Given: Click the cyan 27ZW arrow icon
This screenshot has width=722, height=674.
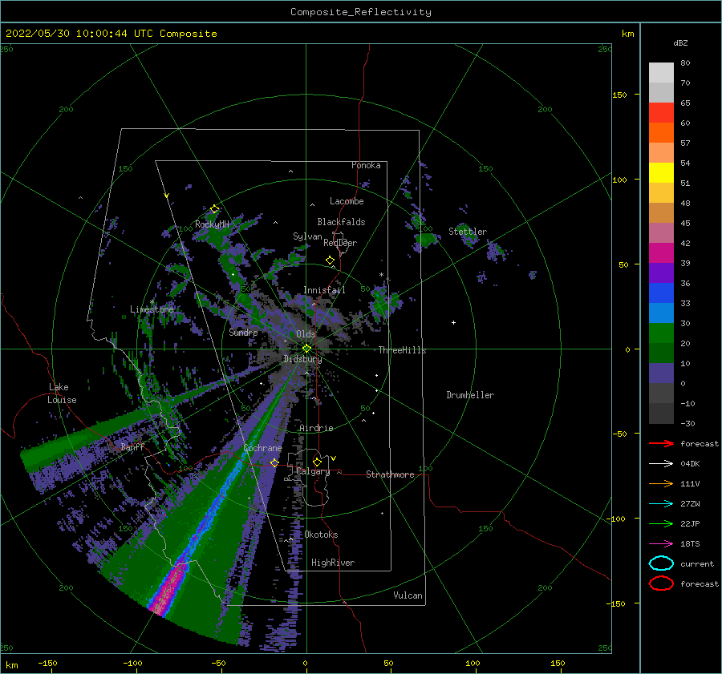Looking at the screenshot, I should pos(661,504).
